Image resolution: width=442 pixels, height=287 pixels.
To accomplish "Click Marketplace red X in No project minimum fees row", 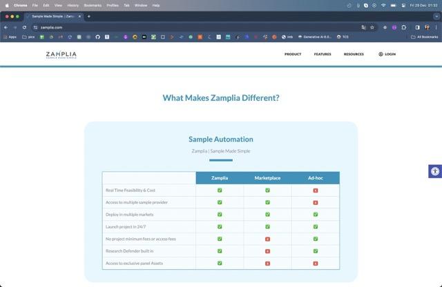I will pos(267,239).
